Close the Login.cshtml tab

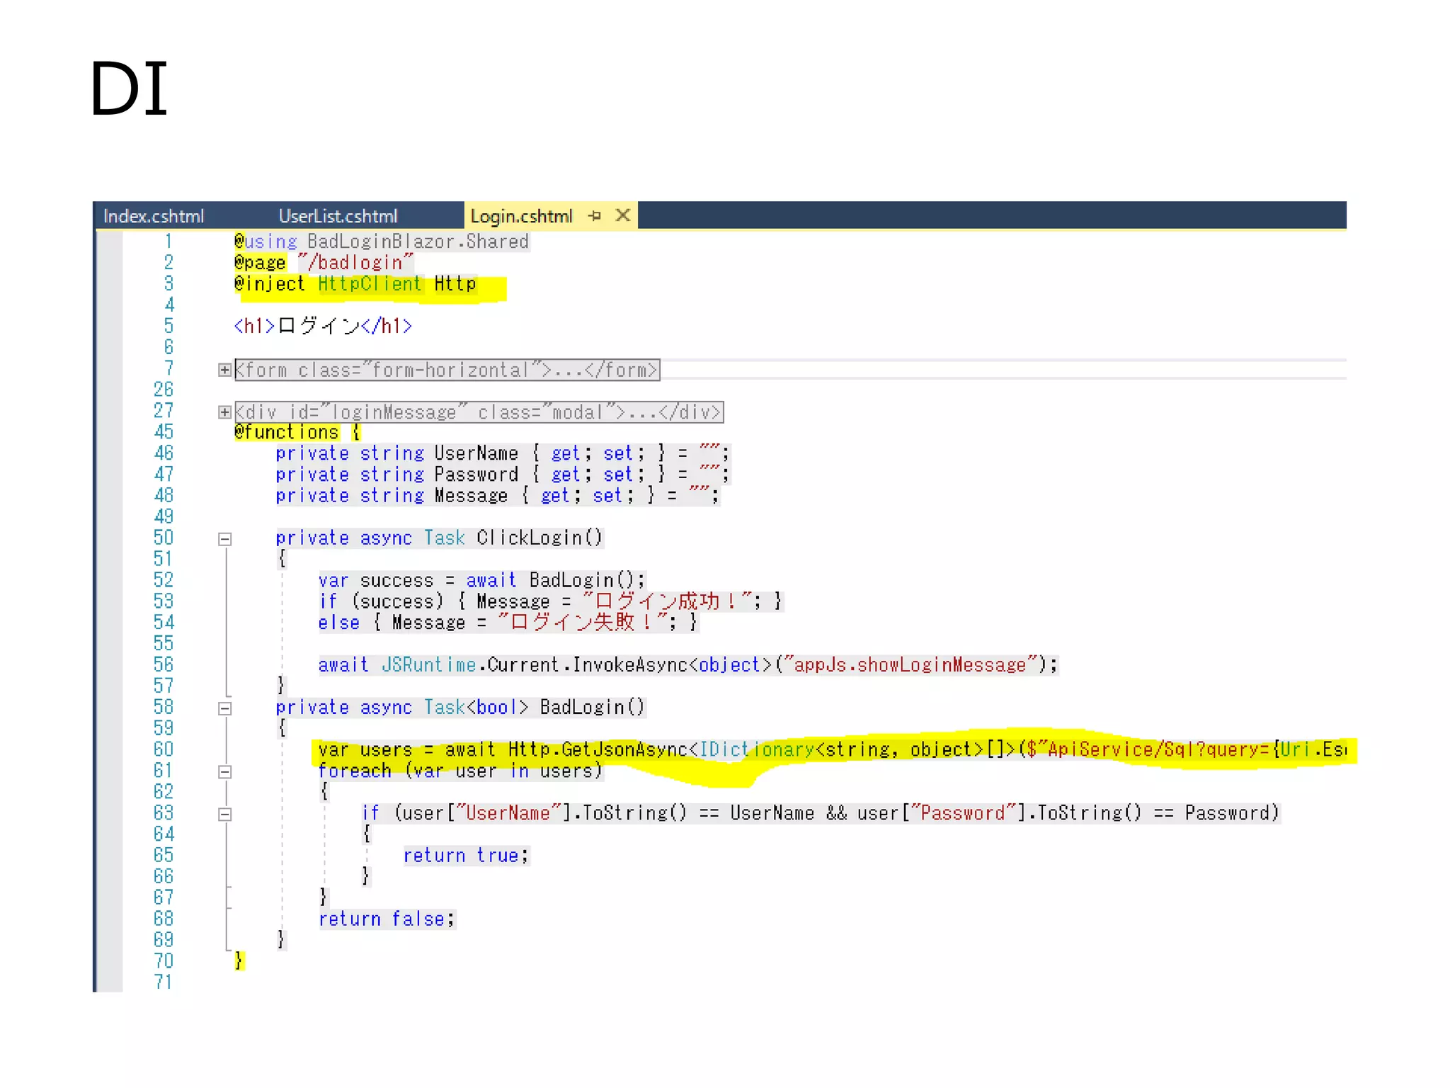point(622,215)
